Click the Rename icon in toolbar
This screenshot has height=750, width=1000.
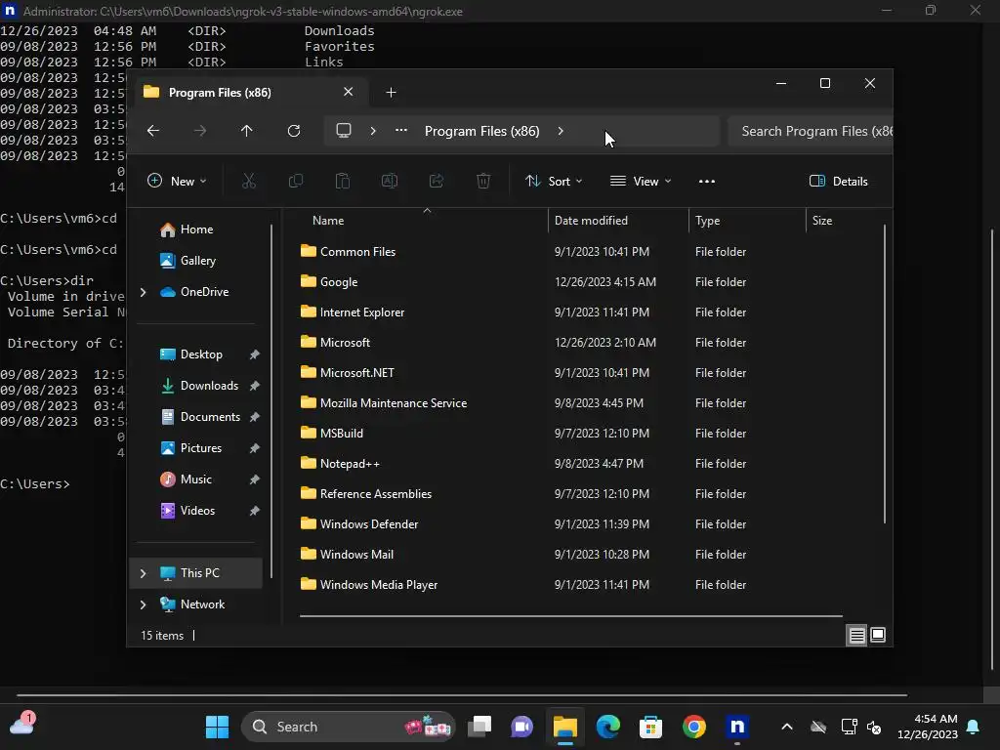390,181
